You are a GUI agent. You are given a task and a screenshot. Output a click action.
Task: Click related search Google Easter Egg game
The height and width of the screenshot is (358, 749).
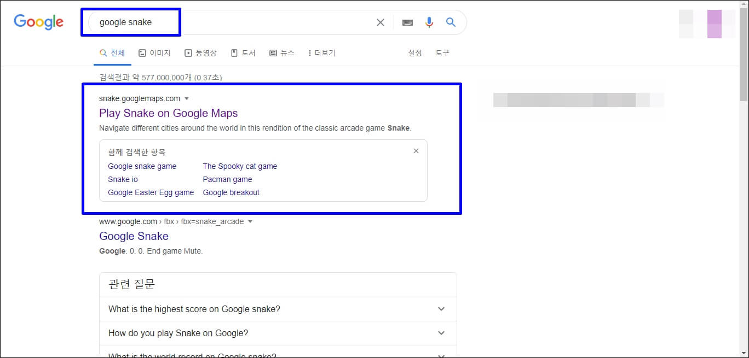click(151, 192)
